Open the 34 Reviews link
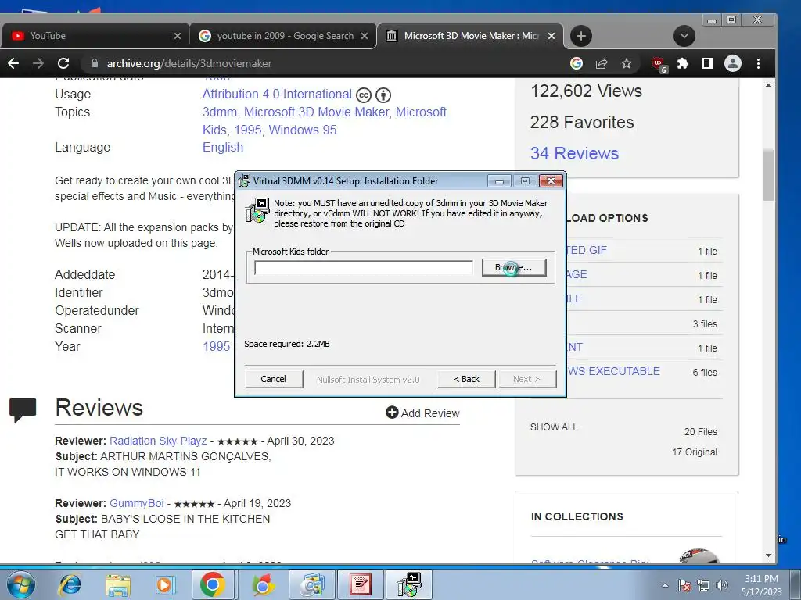This screenshot has height=600, width=801. pyautogui.click(x=574, y=154)
